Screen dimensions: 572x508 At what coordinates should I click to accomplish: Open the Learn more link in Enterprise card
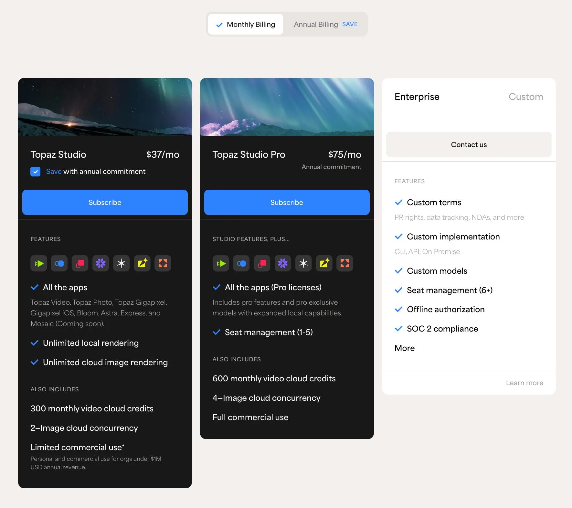pos(524,383)
